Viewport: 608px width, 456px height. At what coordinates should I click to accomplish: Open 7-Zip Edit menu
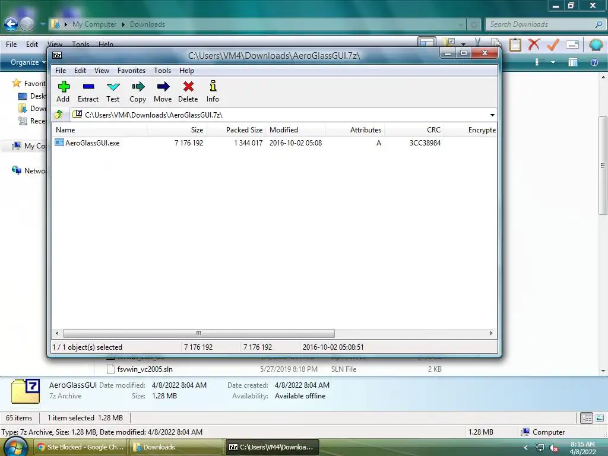[x=80, y=71]
